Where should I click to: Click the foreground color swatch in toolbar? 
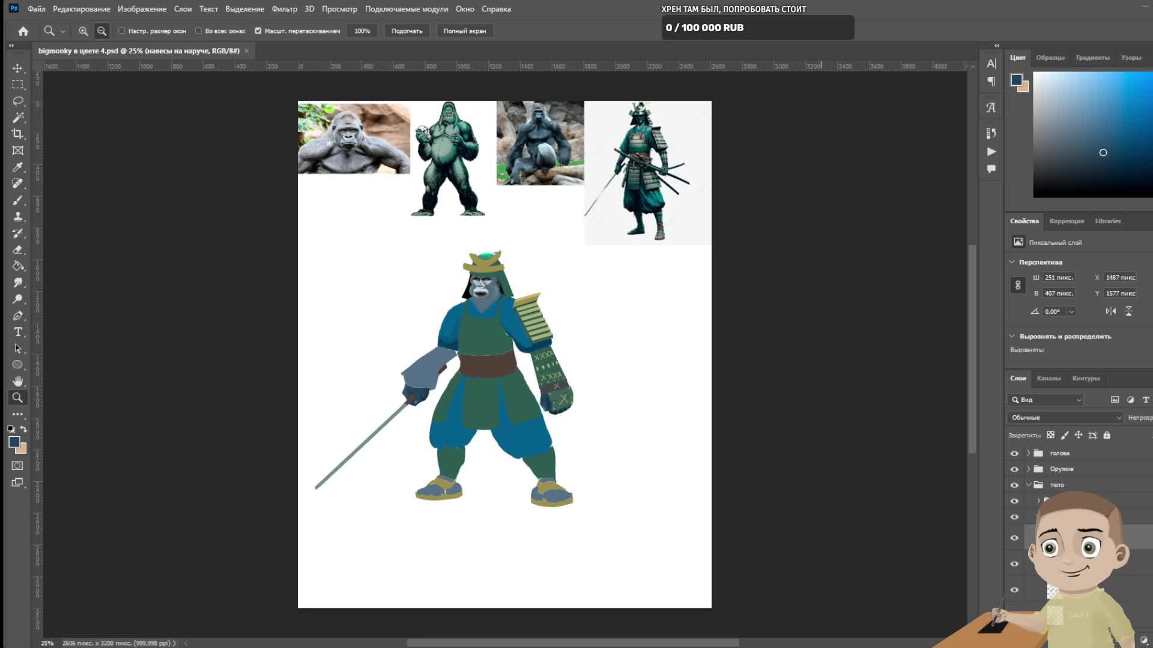click(x=14, y=442)
